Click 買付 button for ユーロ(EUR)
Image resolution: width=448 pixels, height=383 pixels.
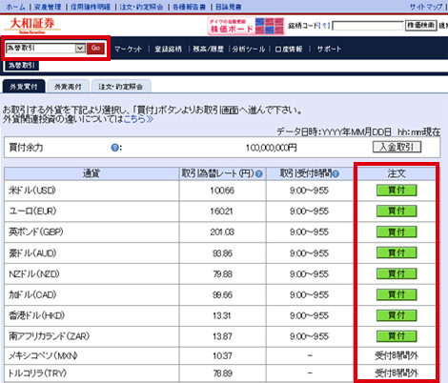[x=397, y=211]
